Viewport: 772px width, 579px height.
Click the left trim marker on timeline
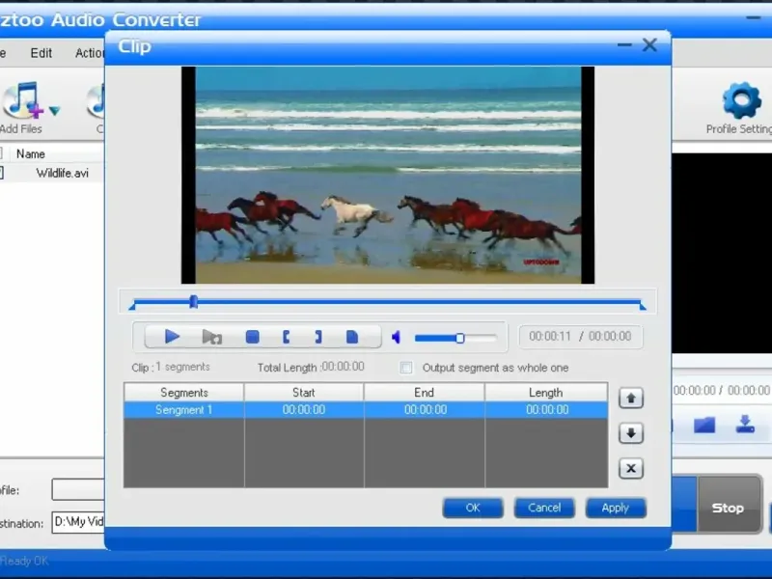(132, 306)
